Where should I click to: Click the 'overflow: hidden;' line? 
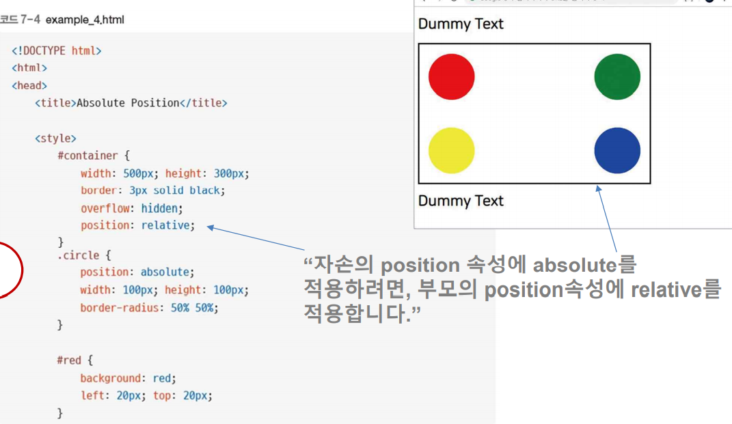point(132,208)
